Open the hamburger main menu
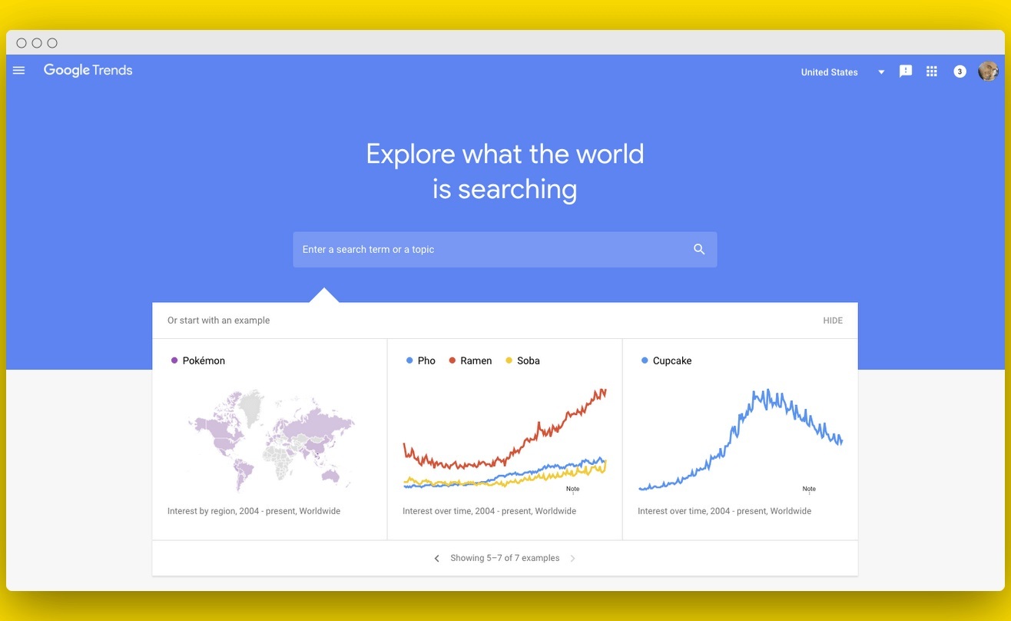 pyautogui.click(x=19, y=71)
